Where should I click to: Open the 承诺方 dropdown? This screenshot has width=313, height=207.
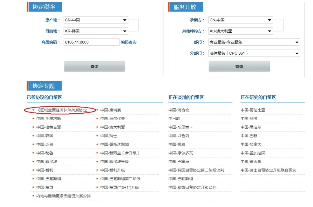[241, 20]
